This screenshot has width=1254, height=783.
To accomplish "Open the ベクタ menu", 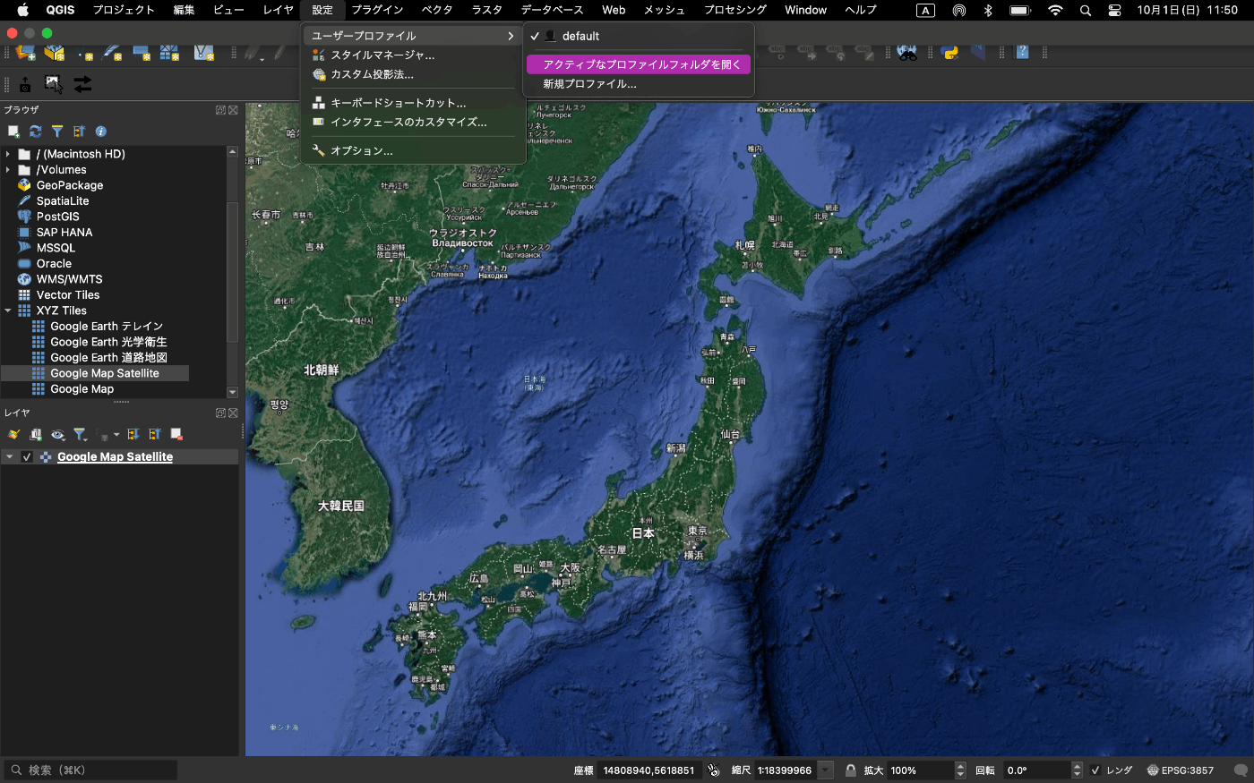I will (x=437, y=10).
